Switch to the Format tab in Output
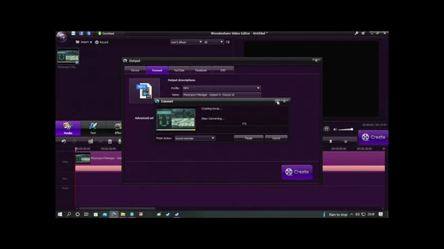This screenshot has height=249, width=444. pos(157,70)
